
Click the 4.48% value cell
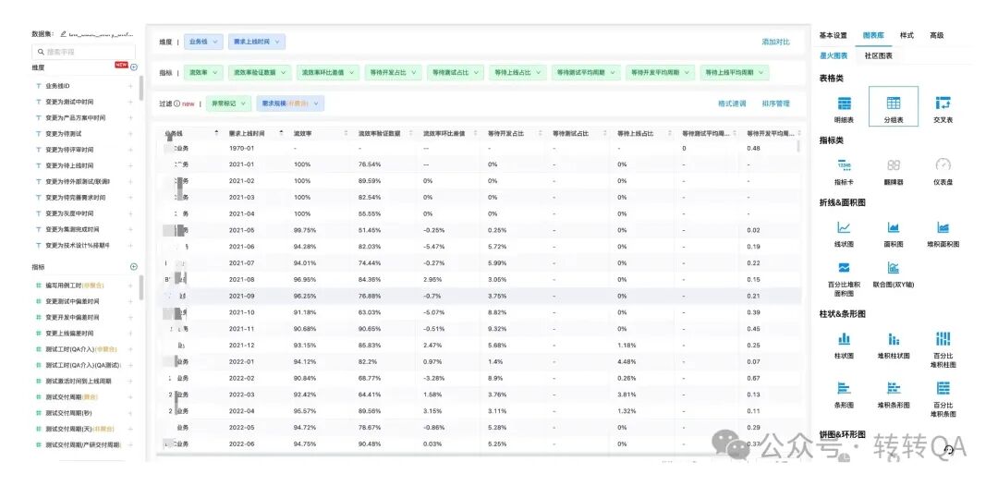(627, 361)
